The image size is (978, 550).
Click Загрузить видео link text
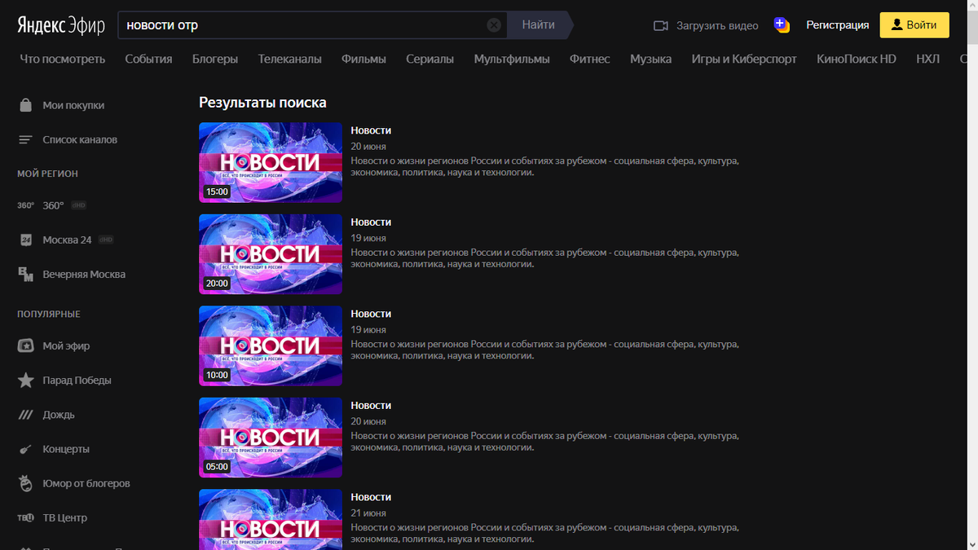tap(717, 25)
